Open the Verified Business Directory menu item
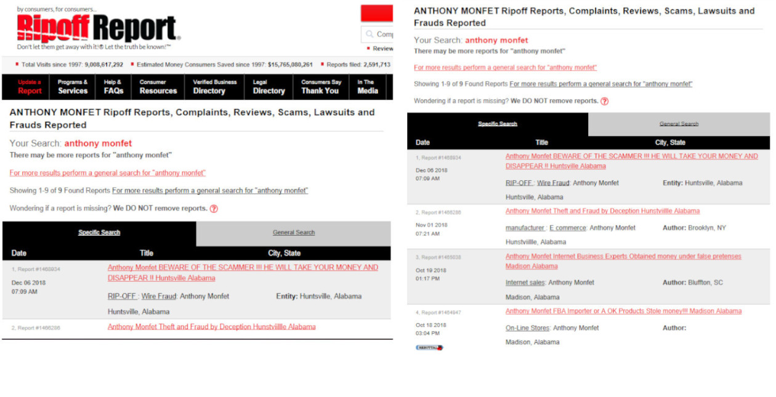 pyautogui.click(x=214, y=87)
